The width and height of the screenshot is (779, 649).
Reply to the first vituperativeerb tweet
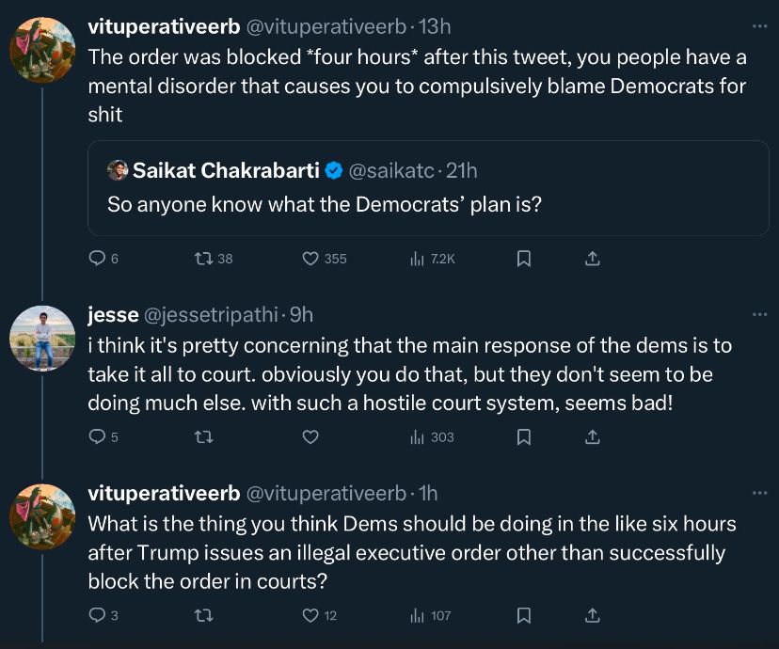pyautogui.click(x=96, y=259)
